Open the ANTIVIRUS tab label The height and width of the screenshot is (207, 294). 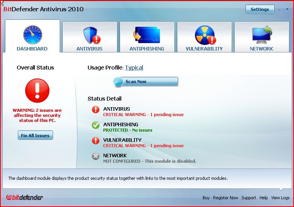pos(89,49)
